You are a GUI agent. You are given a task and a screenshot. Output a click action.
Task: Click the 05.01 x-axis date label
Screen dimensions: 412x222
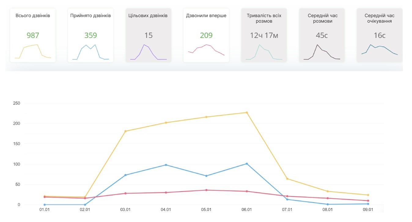coord(206,210)
